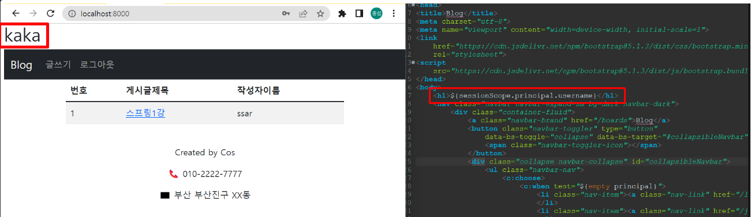
Task: Click the 게시글제목 column header
Action: click(x=148, y=91)
